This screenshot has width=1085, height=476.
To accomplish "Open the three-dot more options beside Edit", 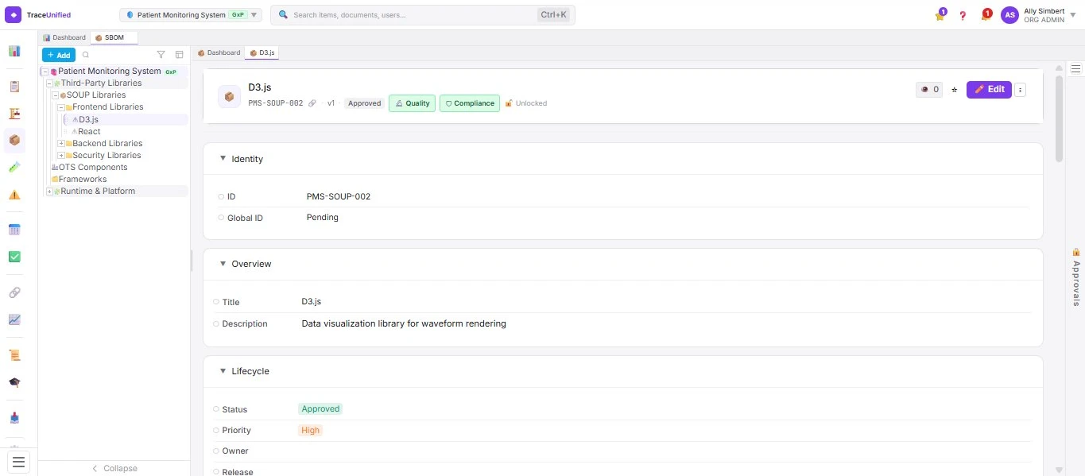I will coord(1020,90).
